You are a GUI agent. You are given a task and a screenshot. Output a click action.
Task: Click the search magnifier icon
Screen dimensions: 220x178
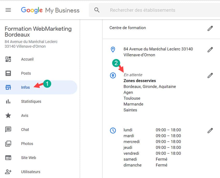point(97,10)
